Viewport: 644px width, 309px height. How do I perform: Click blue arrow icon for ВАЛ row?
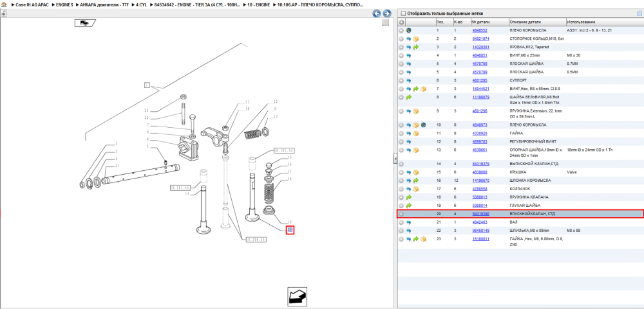[x=409, y=222]
